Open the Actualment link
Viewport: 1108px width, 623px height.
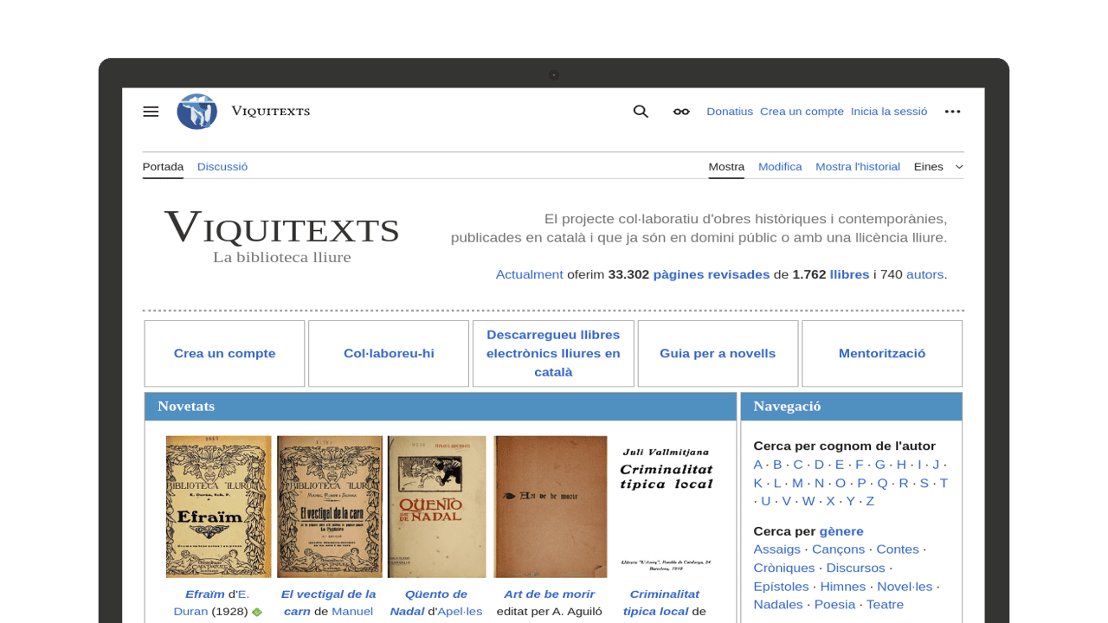pos(530,274)
